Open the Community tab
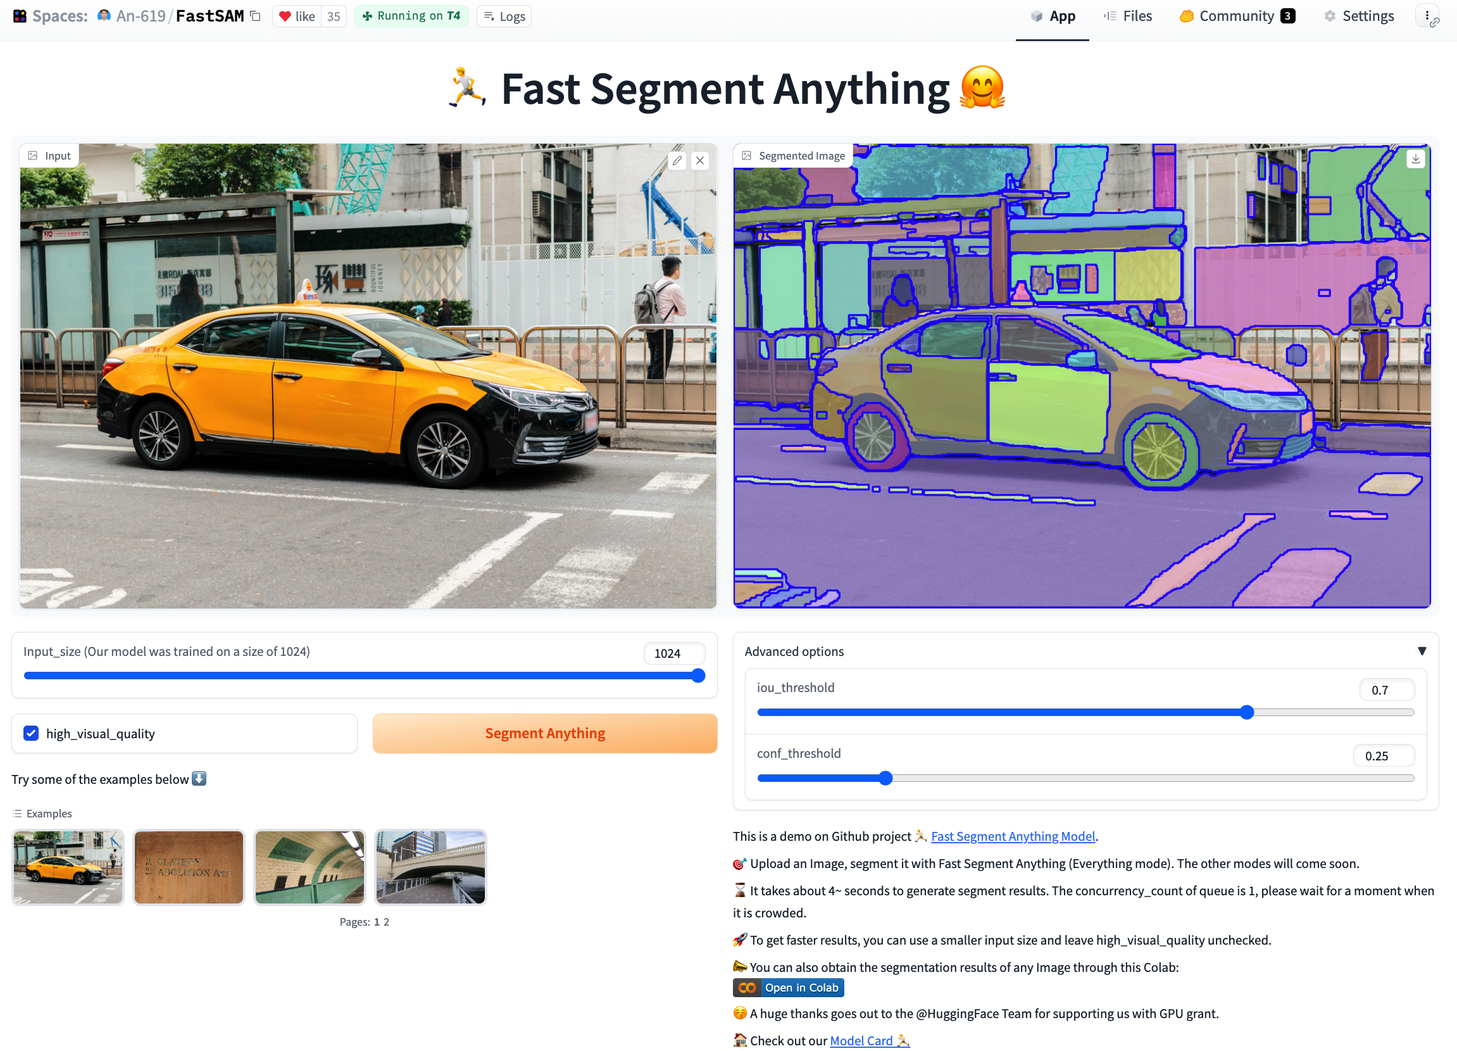Image resolution: width=1457 pixels, height=1051 pixels. coord(1237,16)
